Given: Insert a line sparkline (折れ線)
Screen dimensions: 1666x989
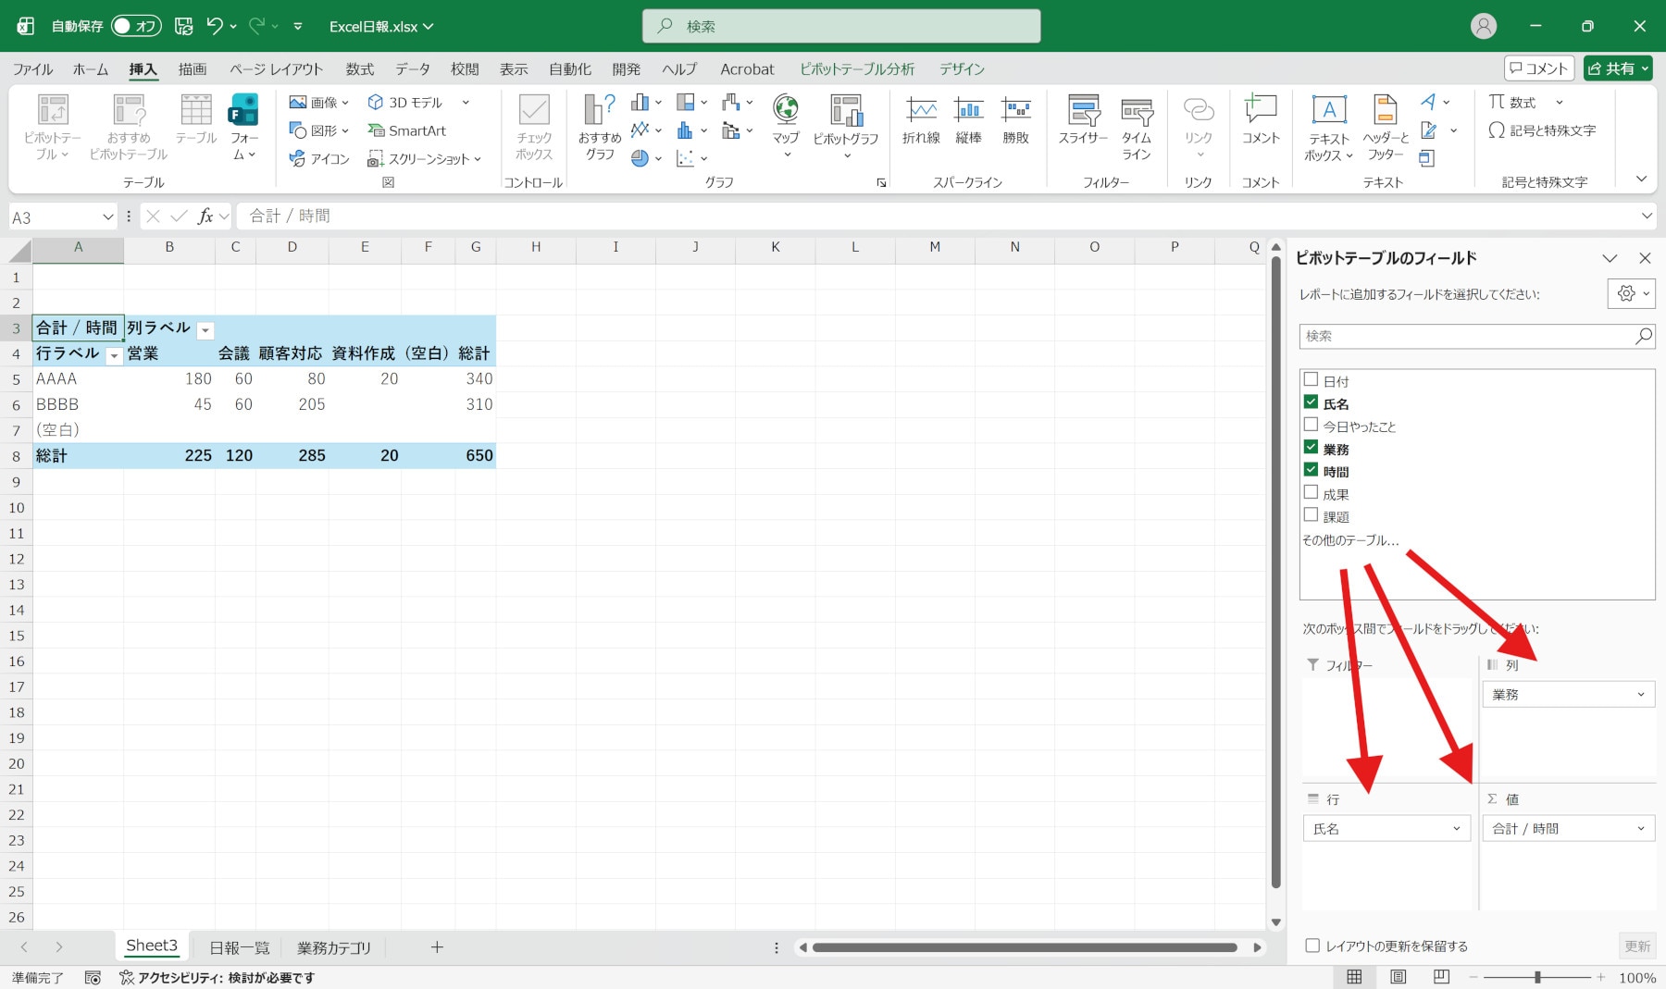Looking at the screenshot, I should [921, 120].
